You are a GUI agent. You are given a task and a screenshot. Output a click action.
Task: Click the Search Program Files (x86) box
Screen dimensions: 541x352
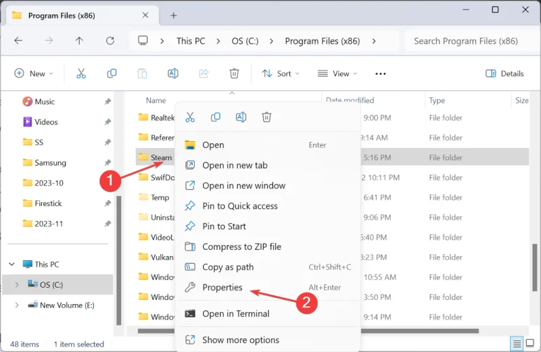point(471,41)
